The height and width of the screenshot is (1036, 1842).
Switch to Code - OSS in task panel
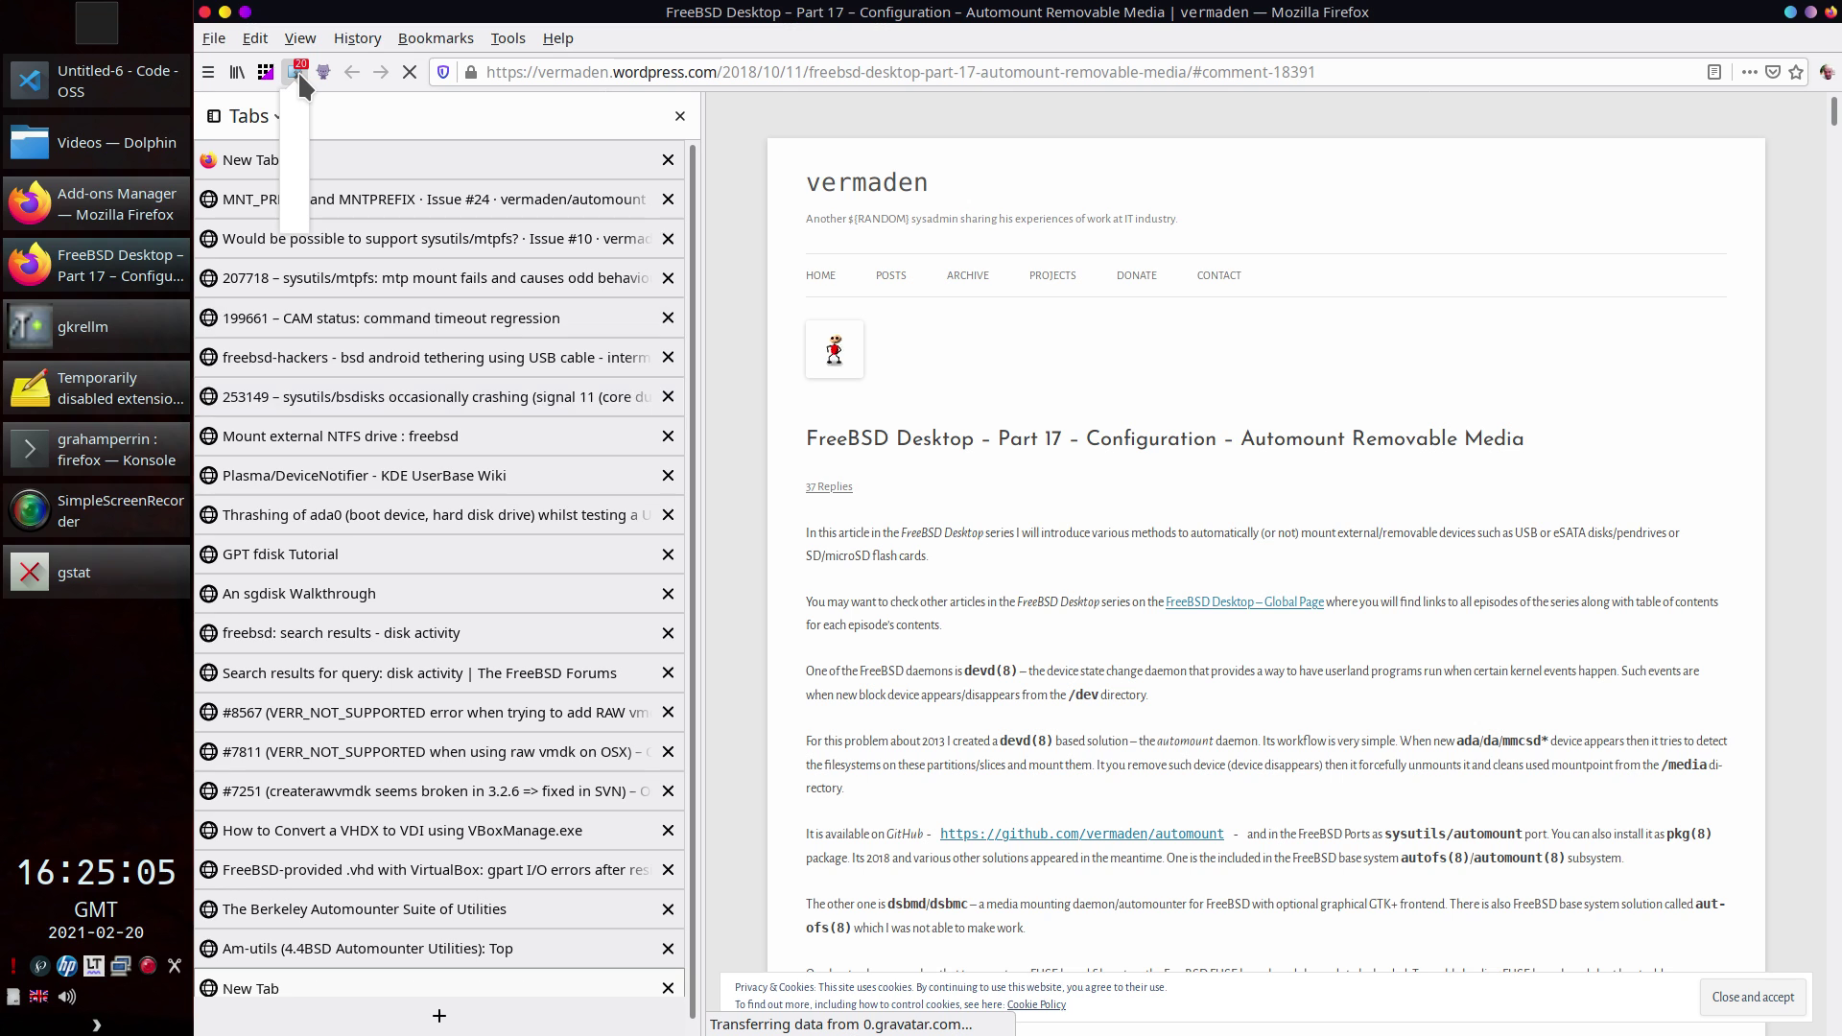click(x=96, y=82)
